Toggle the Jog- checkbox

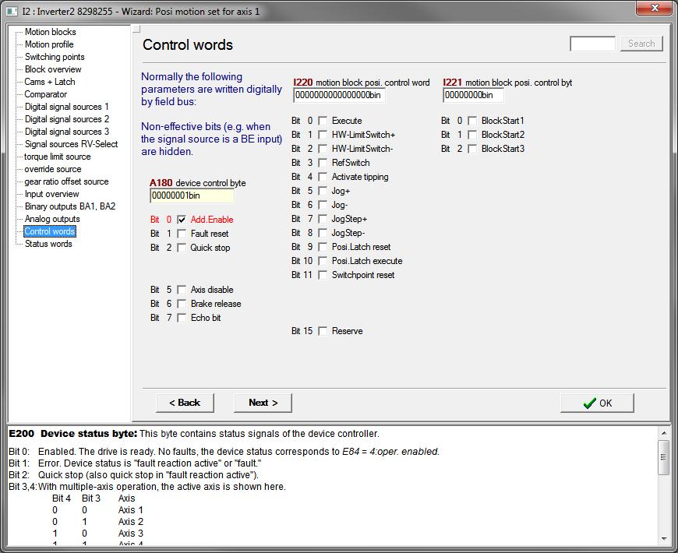coord(323,205)
